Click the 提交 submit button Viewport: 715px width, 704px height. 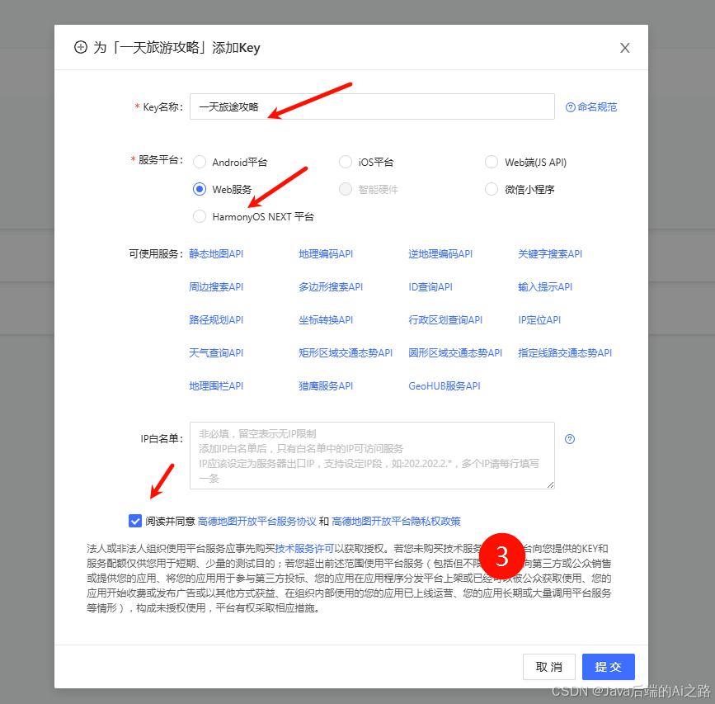[608, 667]
